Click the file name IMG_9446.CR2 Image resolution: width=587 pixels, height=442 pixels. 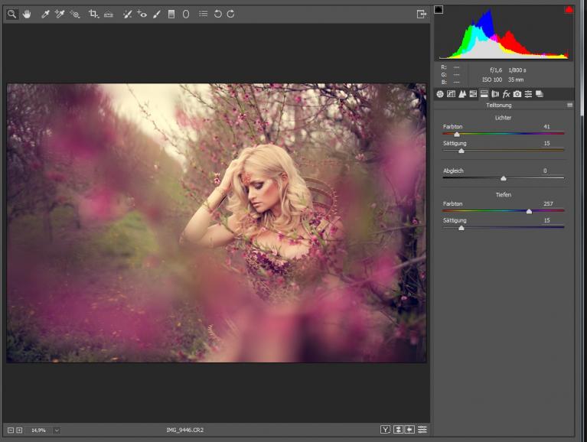pyautogui.click(x=185, y=431)
